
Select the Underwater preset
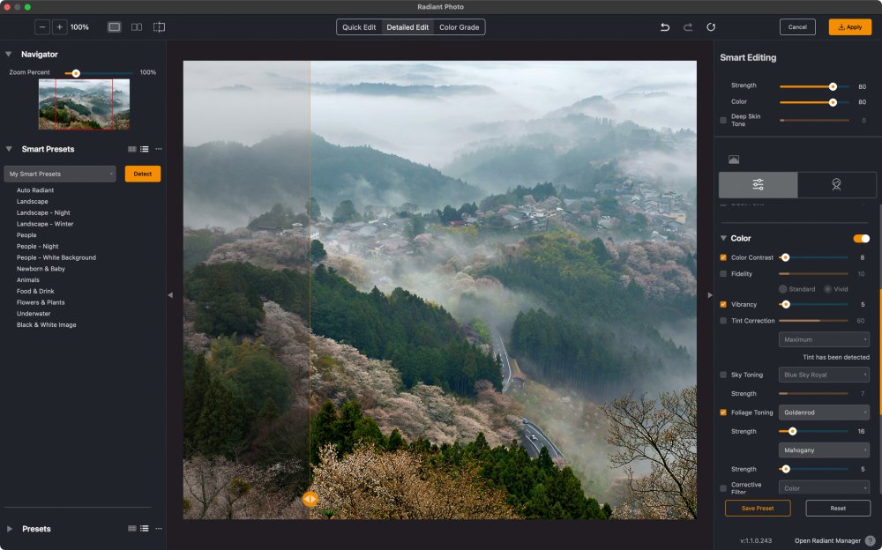tap(34, 313)
